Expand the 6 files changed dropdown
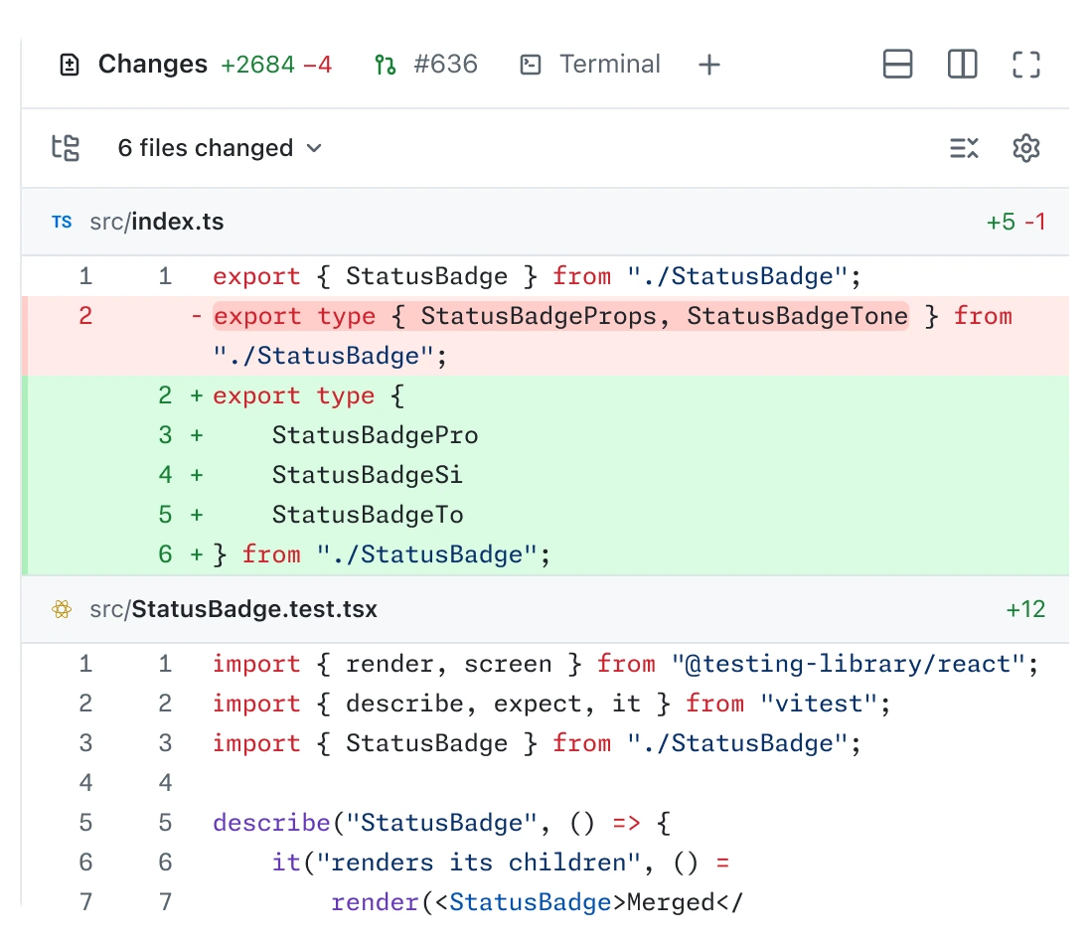Viewport: 1091px width, 942px height. point(220,147)
